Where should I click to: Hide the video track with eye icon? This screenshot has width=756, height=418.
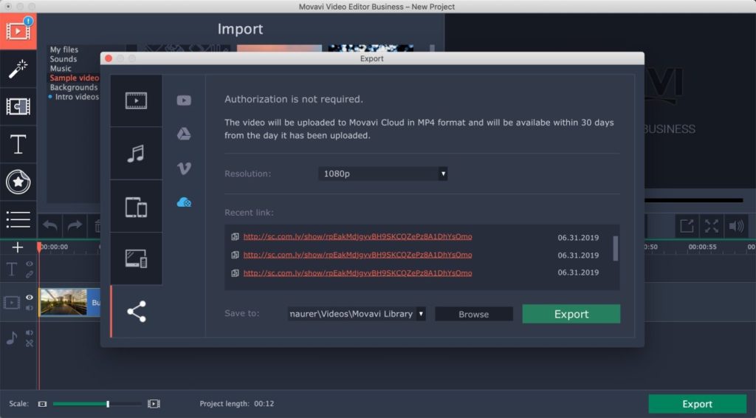click(x=30, y=298)
